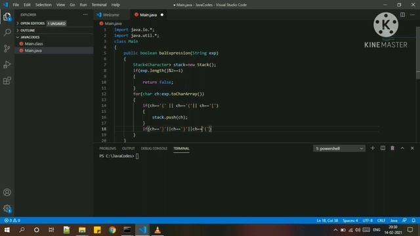420x236 pixels.
Task: Open the feedback icon in status bar
Action: point(404,220)
